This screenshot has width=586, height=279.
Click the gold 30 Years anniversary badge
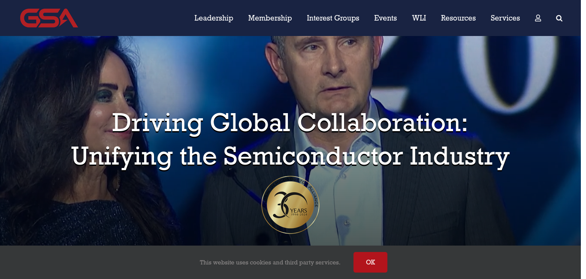[x=290, y=205]
